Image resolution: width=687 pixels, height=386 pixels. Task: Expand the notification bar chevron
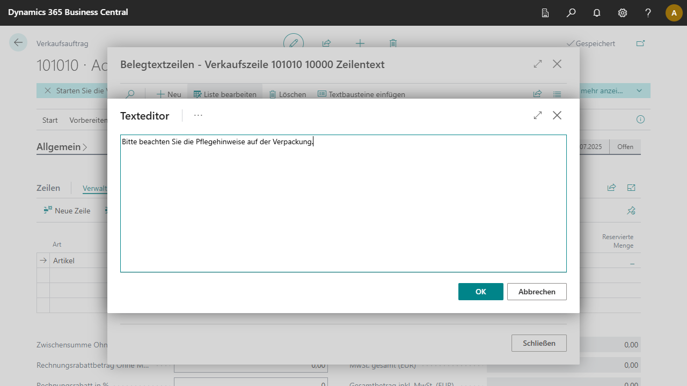pyautogui.click(x=639, y=91)
